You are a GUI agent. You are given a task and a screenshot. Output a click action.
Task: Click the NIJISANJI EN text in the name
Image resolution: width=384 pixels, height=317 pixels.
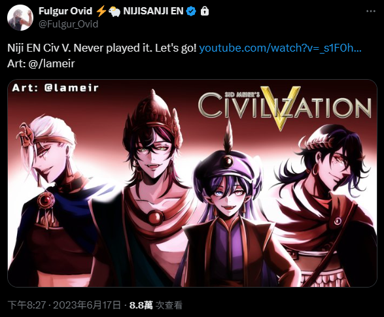click(153, 11)
